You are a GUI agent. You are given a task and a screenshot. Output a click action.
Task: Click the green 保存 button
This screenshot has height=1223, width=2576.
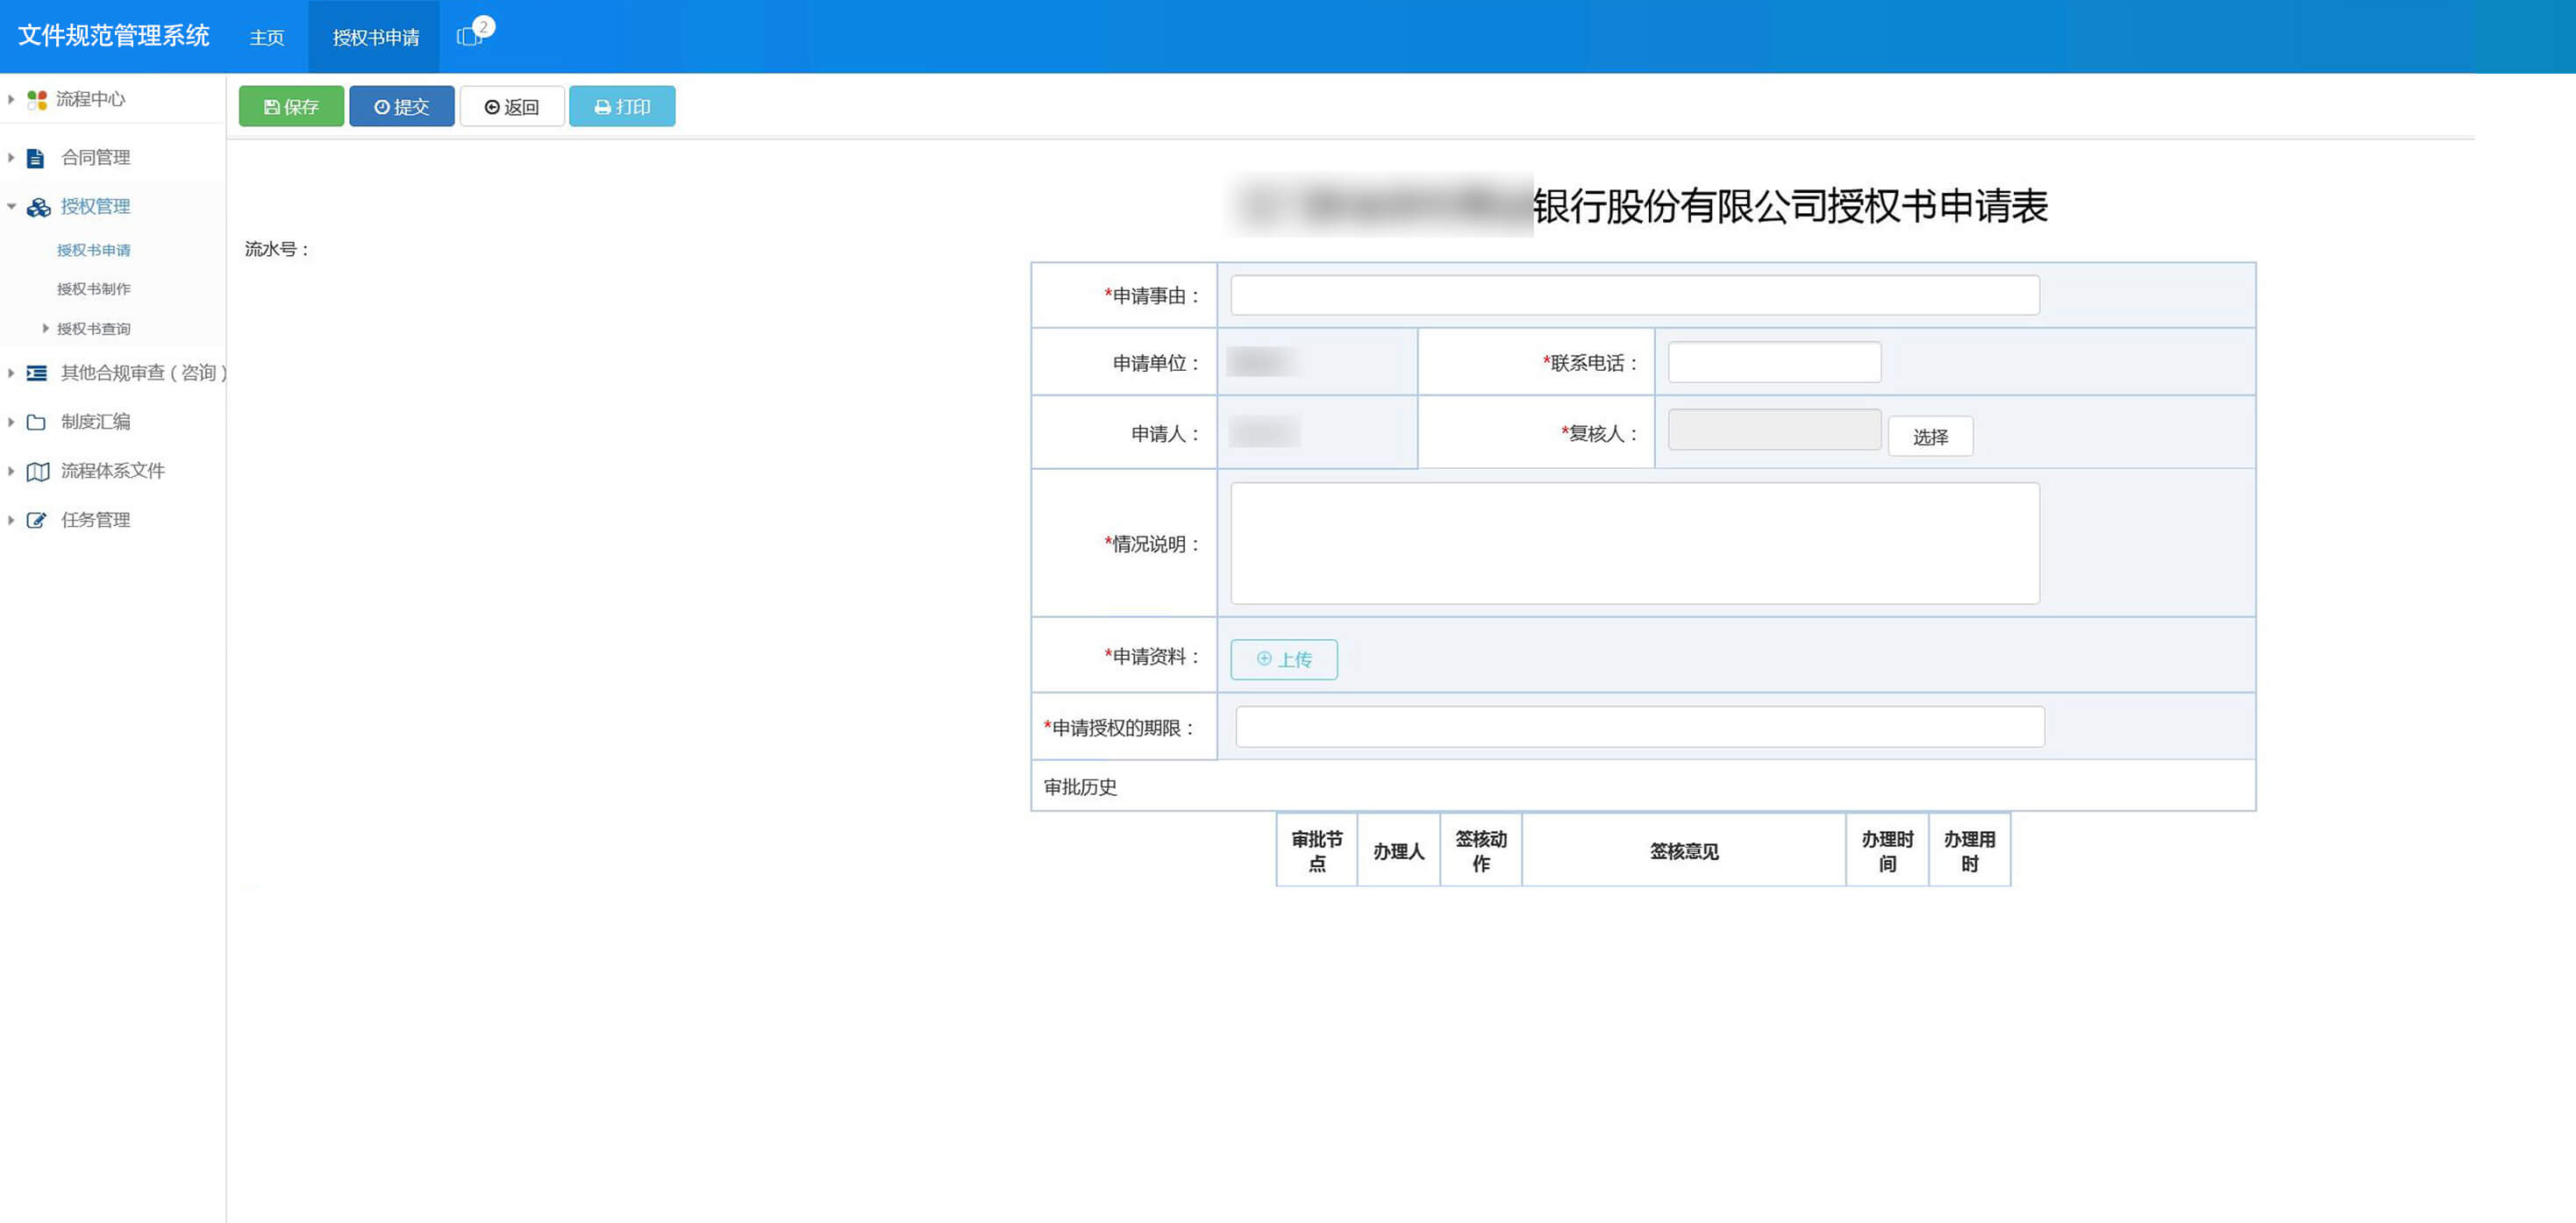[291, 106]
